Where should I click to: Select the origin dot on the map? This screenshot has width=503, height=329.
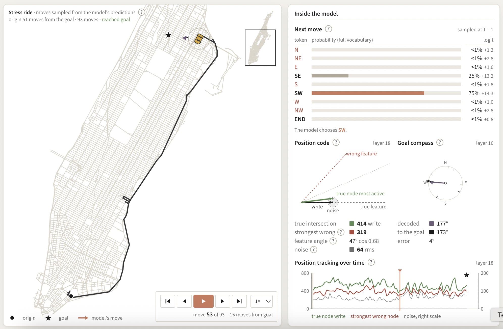point(71,296)
